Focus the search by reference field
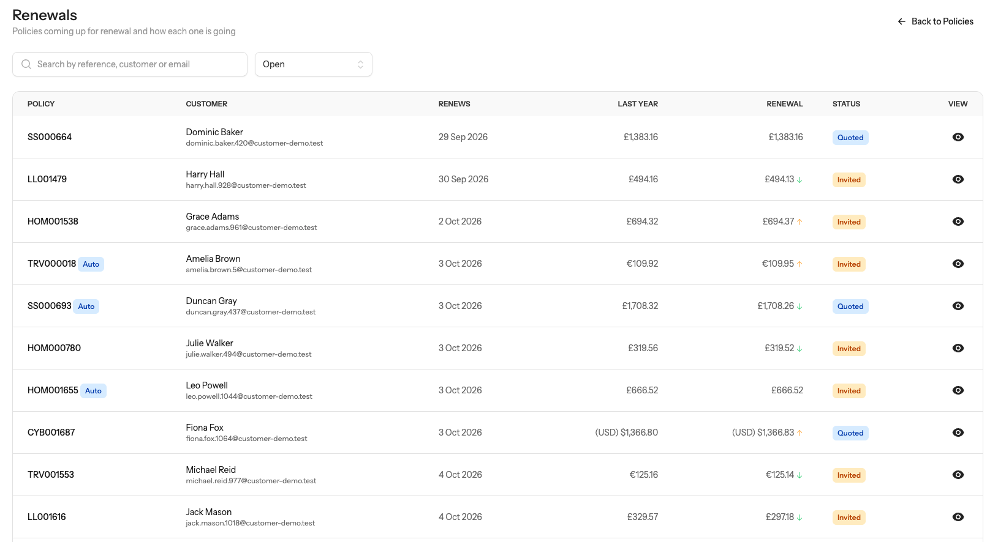The height and width of the screenshot is (542, 998). (x=130, y=64)
